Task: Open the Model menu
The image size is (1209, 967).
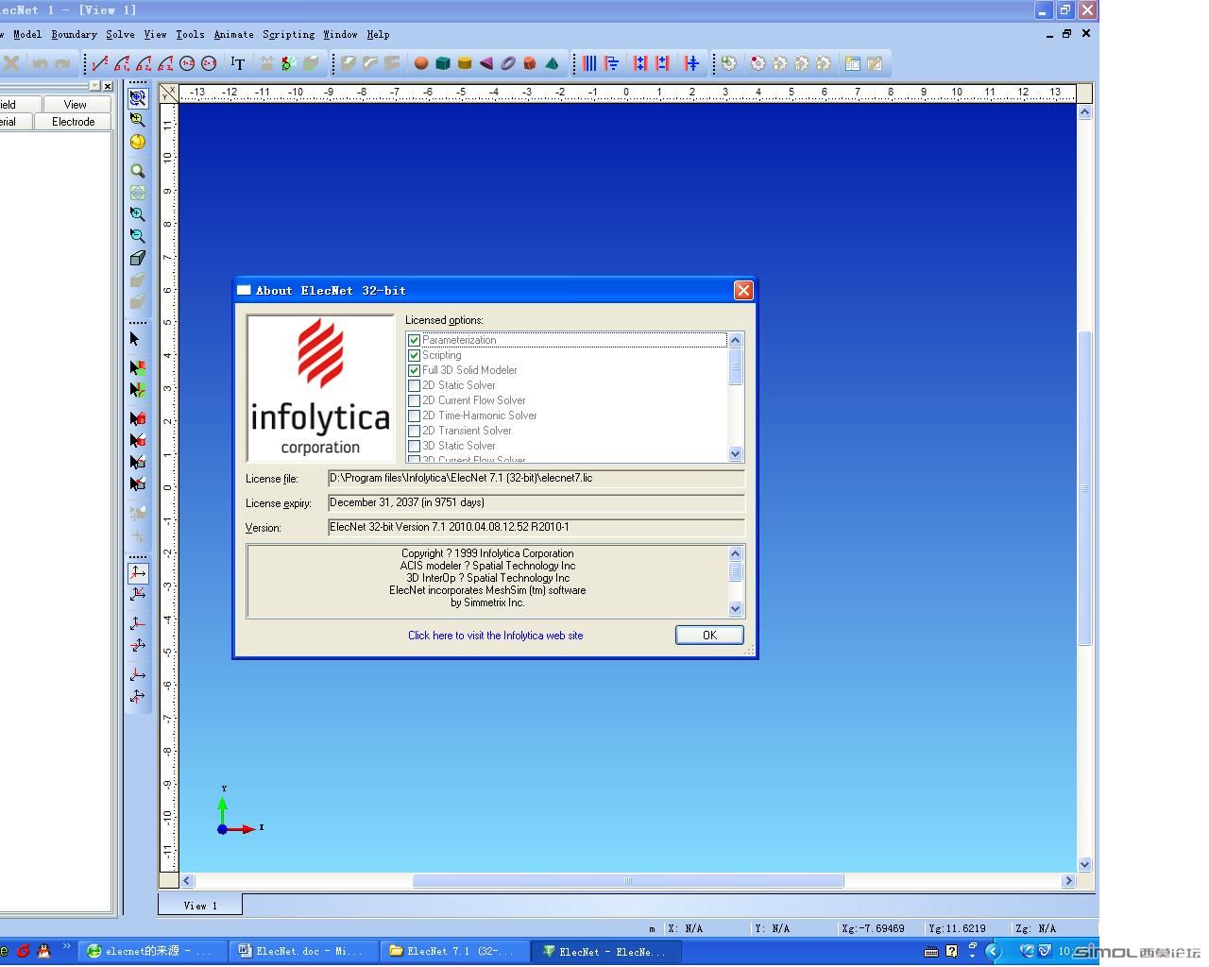Action: (x=27, y=34)
